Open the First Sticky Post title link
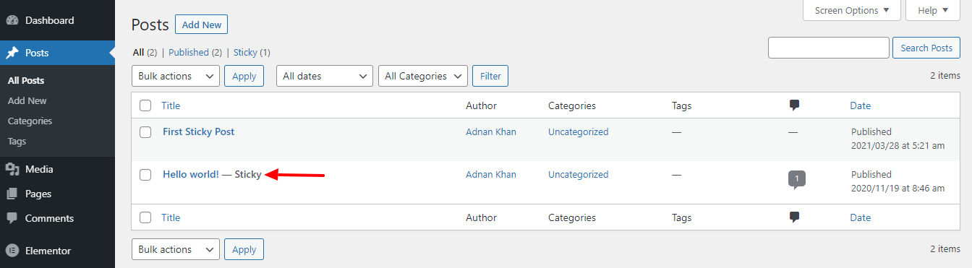This screenshot has width=972, height=268. pyautogui.click(x=198, y=131)
